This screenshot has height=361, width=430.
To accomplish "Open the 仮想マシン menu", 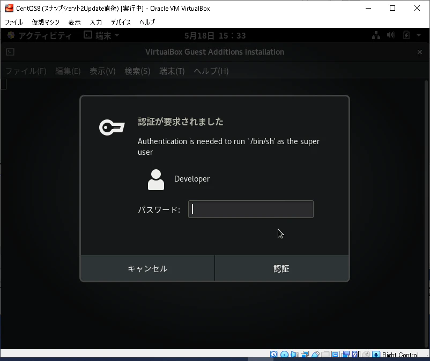I will 46,22.
